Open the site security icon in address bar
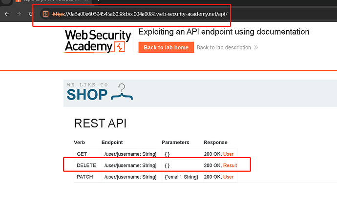 point(45,14)
